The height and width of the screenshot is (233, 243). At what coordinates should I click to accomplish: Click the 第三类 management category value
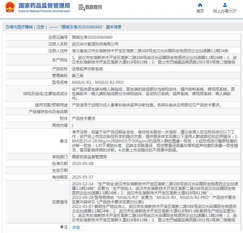[78, 76]
